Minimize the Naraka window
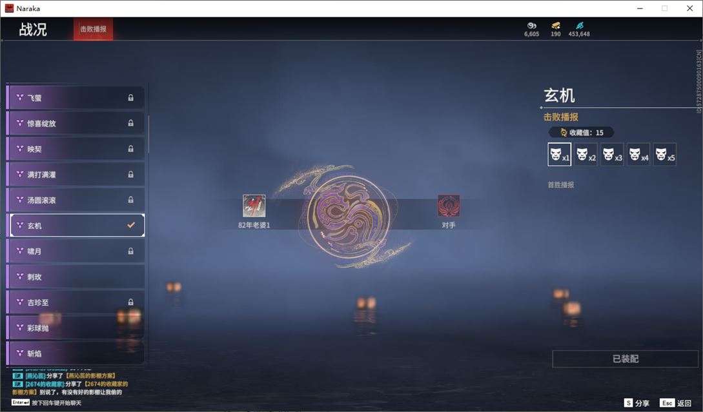 pos(640,8)
